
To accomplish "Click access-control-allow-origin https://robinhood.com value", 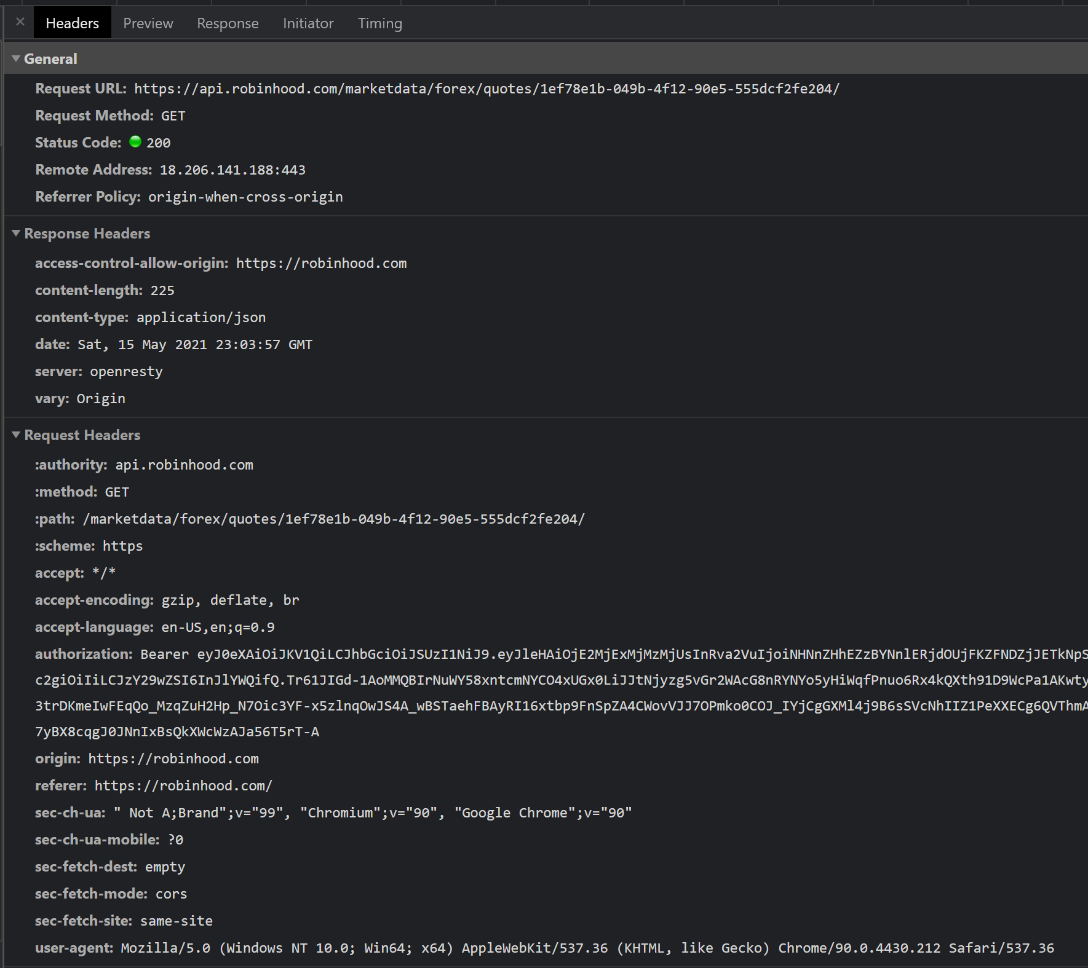I will click(x=321, y=263).
